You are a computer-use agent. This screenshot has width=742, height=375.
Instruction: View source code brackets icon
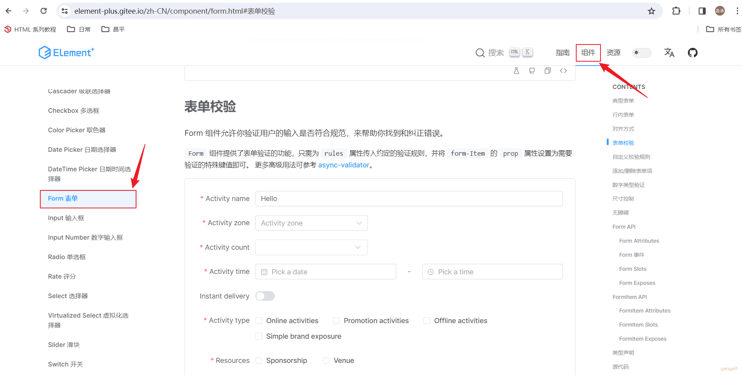click(563, 71)
